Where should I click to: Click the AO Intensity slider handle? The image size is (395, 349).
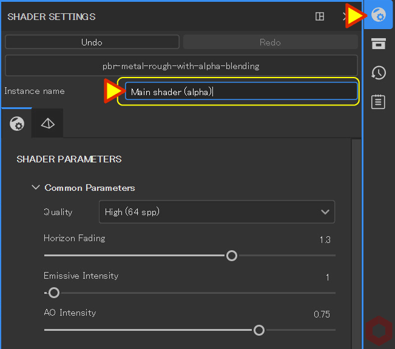click(x=259, y=330)
